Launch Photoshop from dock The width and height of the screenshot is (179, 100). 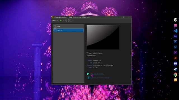click(175, 42)
